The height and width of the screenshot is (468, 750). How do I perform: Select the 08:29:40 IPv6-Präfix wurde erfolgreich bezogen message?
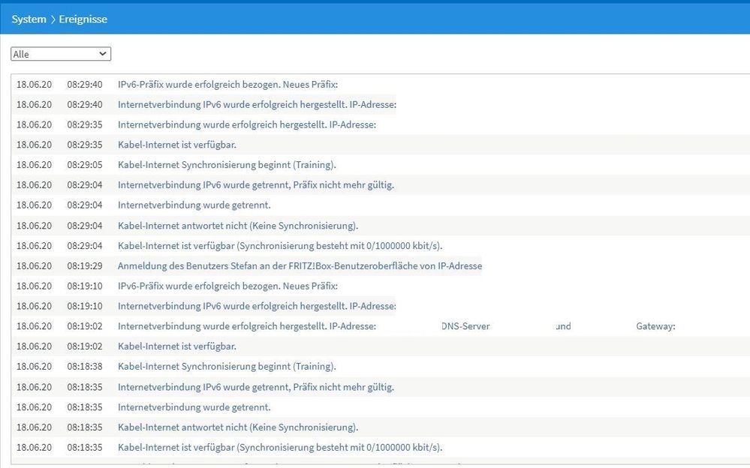[227, 85]
